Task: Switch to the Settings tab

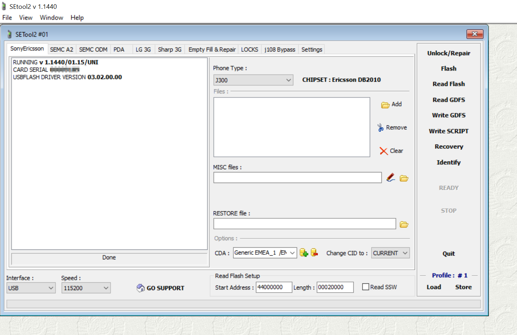Action: click(x=312, y=49)
